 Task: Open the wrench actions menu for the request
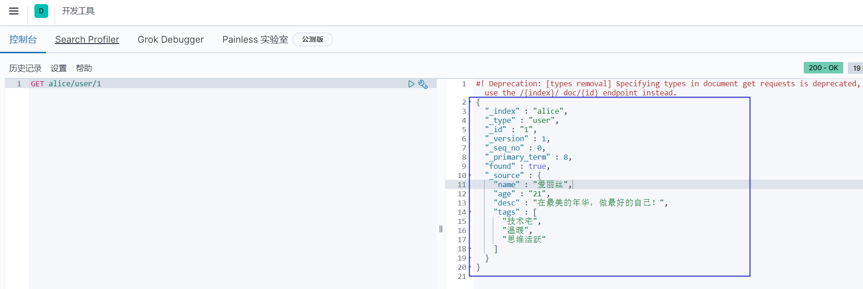(x=423, y=84)
